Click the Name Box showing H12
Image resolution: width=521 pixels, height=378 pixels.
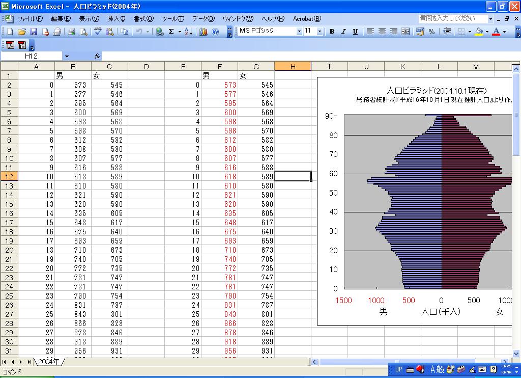coord(31,56)
